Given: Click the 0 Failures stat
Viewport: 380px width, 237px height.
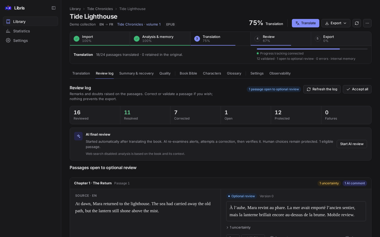Looking at the screenshot, I should tap(346, 115).
